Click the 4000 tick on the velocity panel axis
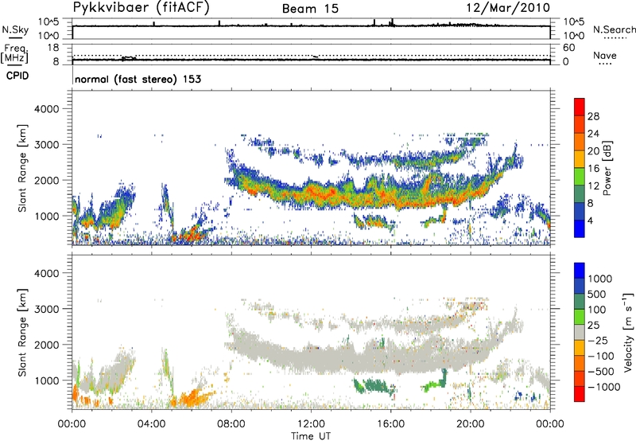The width and height of the screenshot is (636, 441). coord(47,273)
